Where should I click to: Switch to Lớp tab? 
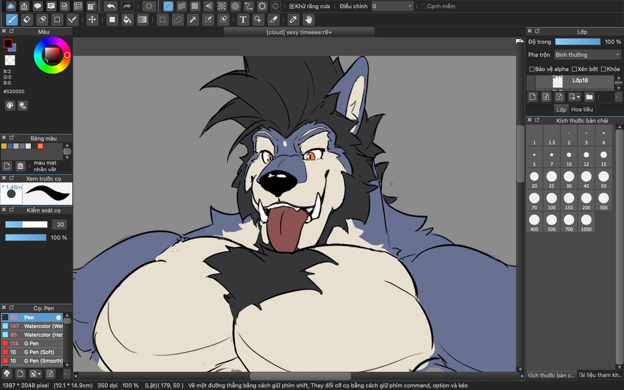tap(561, 109)
